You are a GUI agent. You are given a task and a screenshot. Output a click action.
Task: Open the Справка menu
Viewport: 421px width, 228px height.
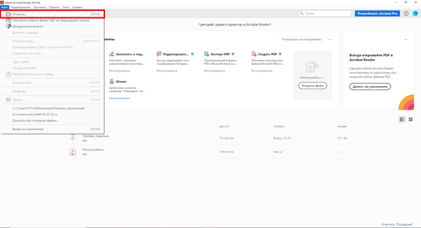coord(77,7)
